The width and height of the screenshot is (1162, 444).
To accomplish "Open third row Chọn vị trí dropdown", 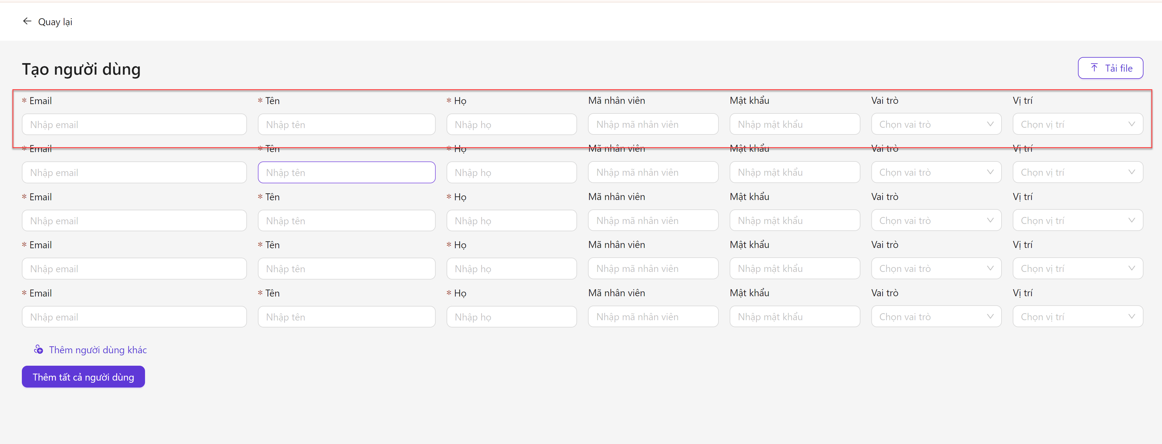I will point(1078,220).
